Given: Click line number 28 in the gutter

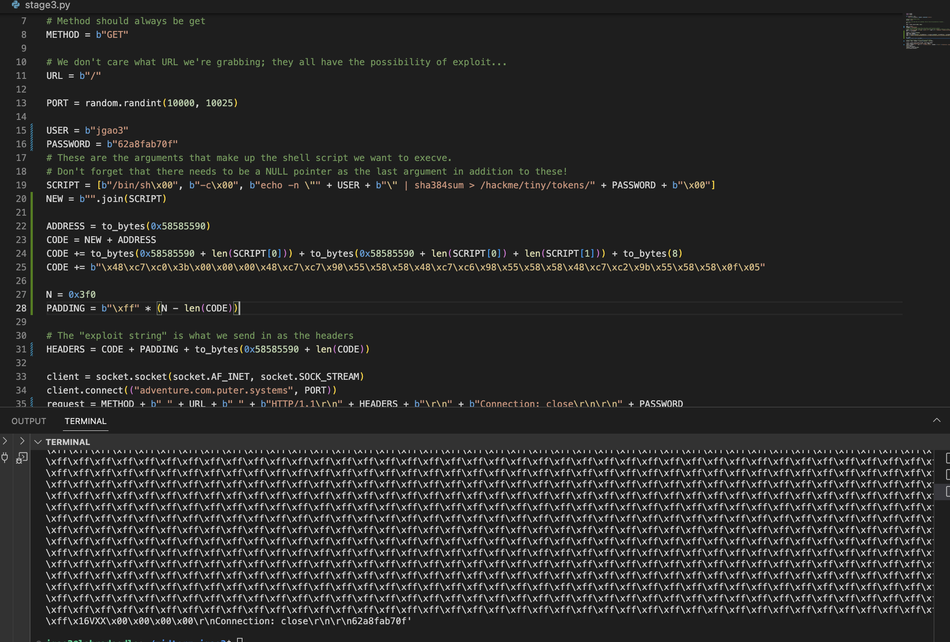Looking at the screenshot, I should coord(21,308).
